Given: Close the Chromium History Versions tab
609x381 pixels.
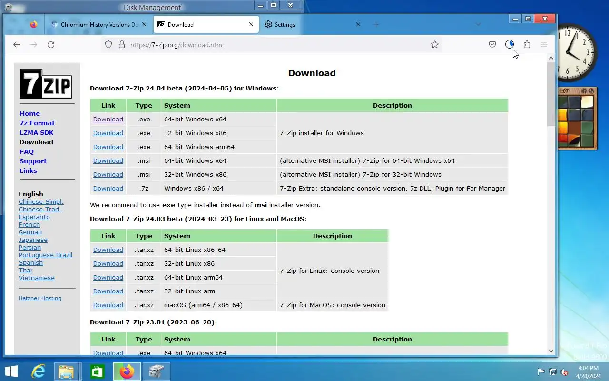Looking at the screenshot, I should (x=145, y=24).
